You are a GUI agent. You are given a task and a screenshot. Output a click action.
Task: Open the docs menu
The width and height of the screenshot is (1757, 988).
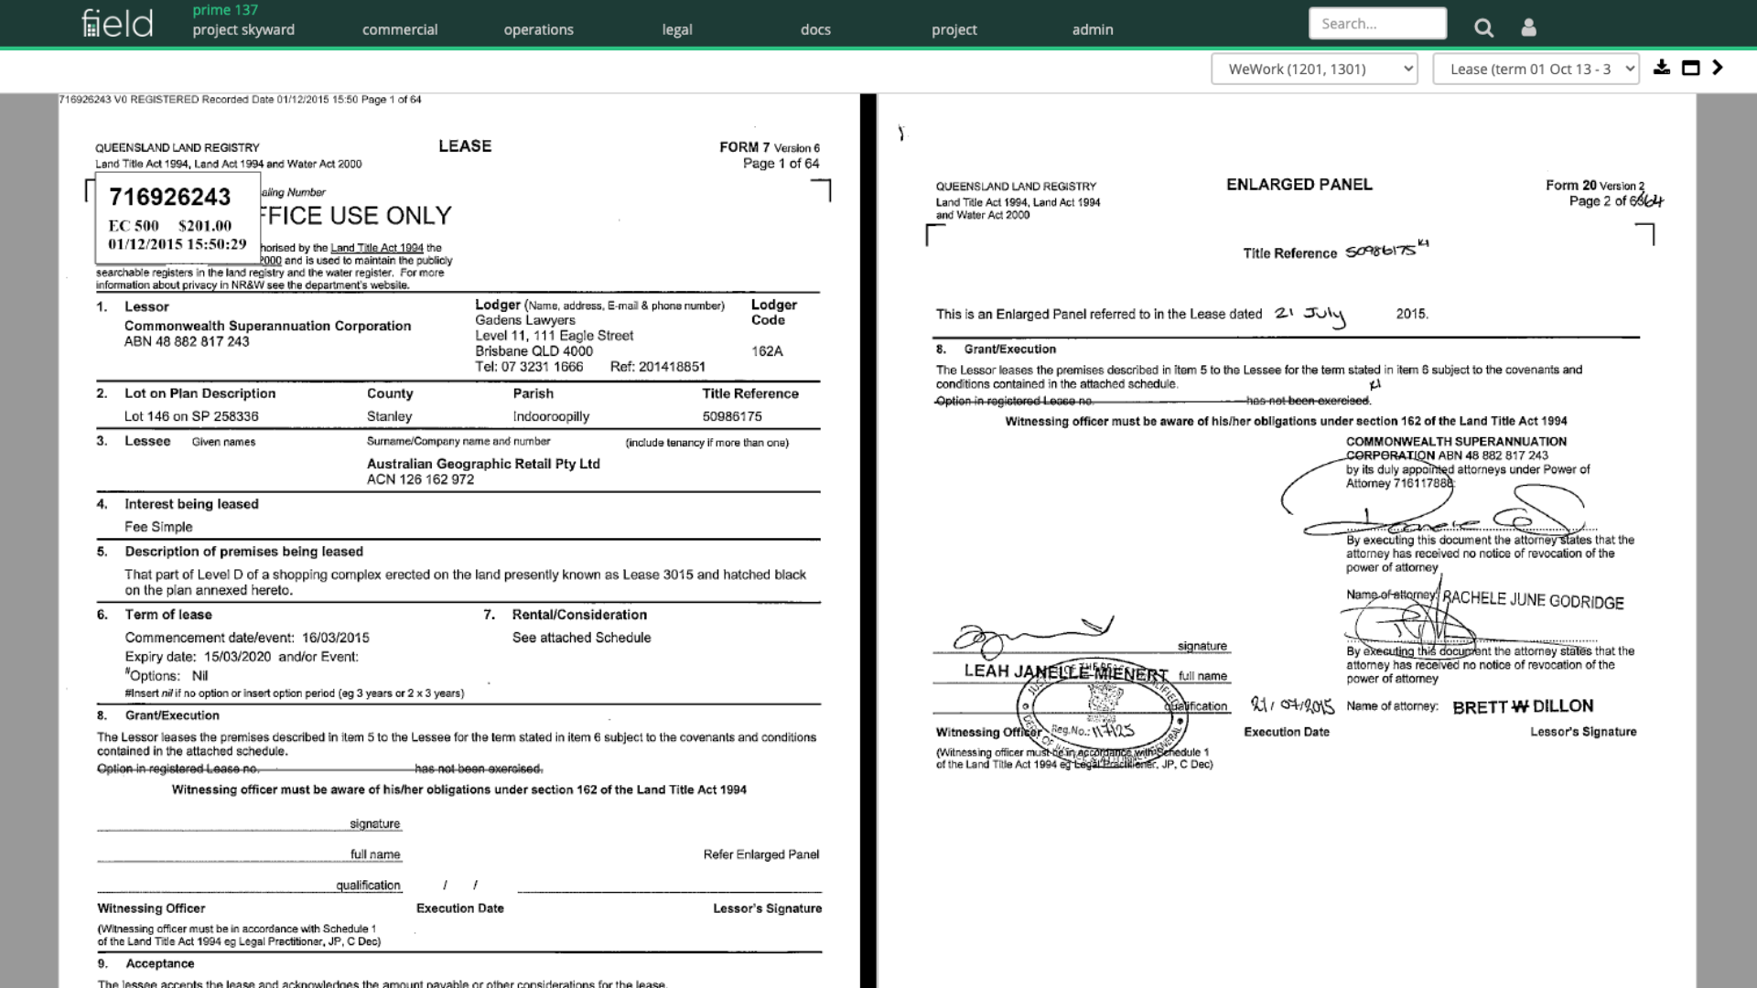[815, 29]
